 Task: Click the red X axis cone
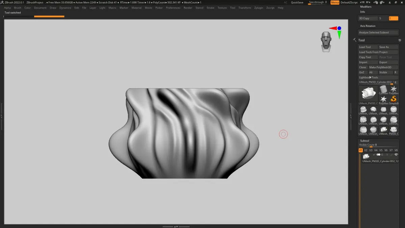tap(333, 28)
